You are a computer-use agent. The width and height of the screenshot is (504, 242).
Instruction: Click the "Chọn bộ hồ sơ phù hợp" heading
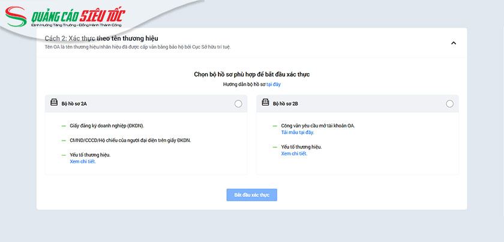coord(251,74)
